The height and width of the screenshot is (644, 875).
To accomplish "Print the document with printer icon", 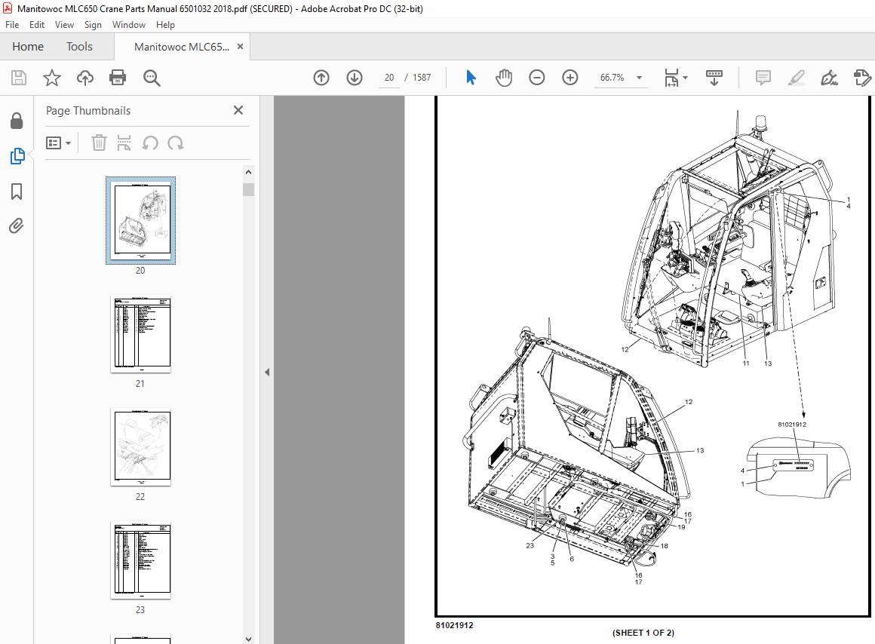I will point(118,78).
